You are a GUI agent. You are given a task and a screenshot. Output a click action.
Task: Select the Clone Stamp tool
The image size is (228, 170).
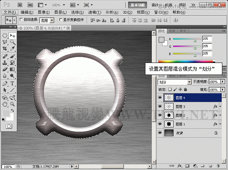(x=5, y=63)
